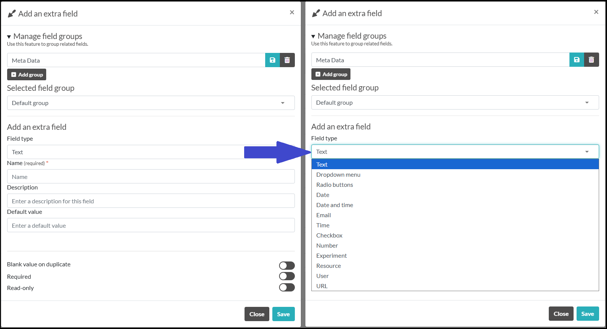Click the teal save group icon in left dialog
Image resolution: width=607 pixels, height=329 pixels.
click(x=272, y=60)
